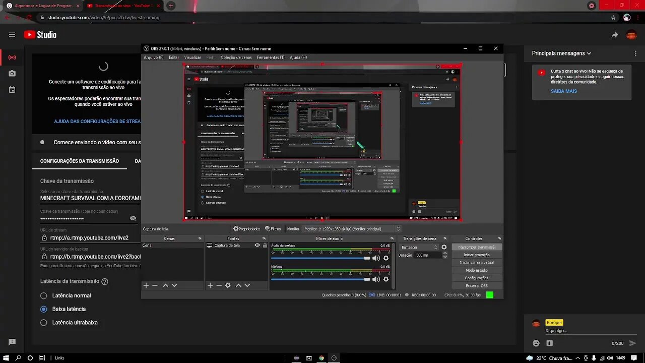Move scene up arrow in Cenas panel
The image size is (645, 363).
coord(165,285)
